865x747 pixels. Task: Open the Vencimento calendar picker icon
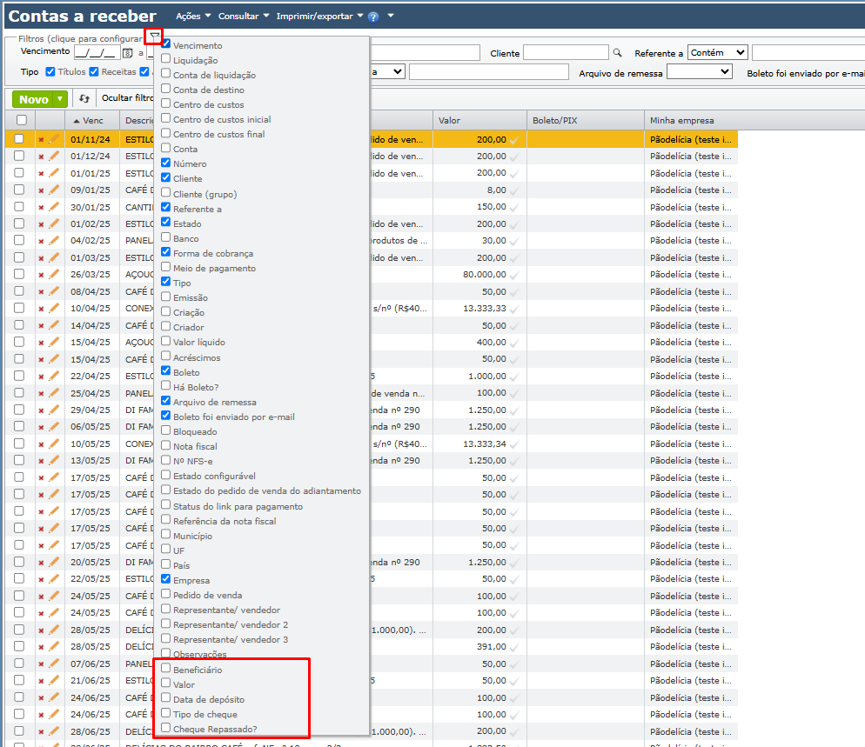[x=127, y=53]
